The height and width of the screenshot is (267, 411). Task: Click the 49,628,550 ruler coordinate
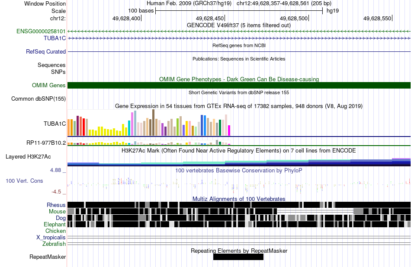coord(377,18)
